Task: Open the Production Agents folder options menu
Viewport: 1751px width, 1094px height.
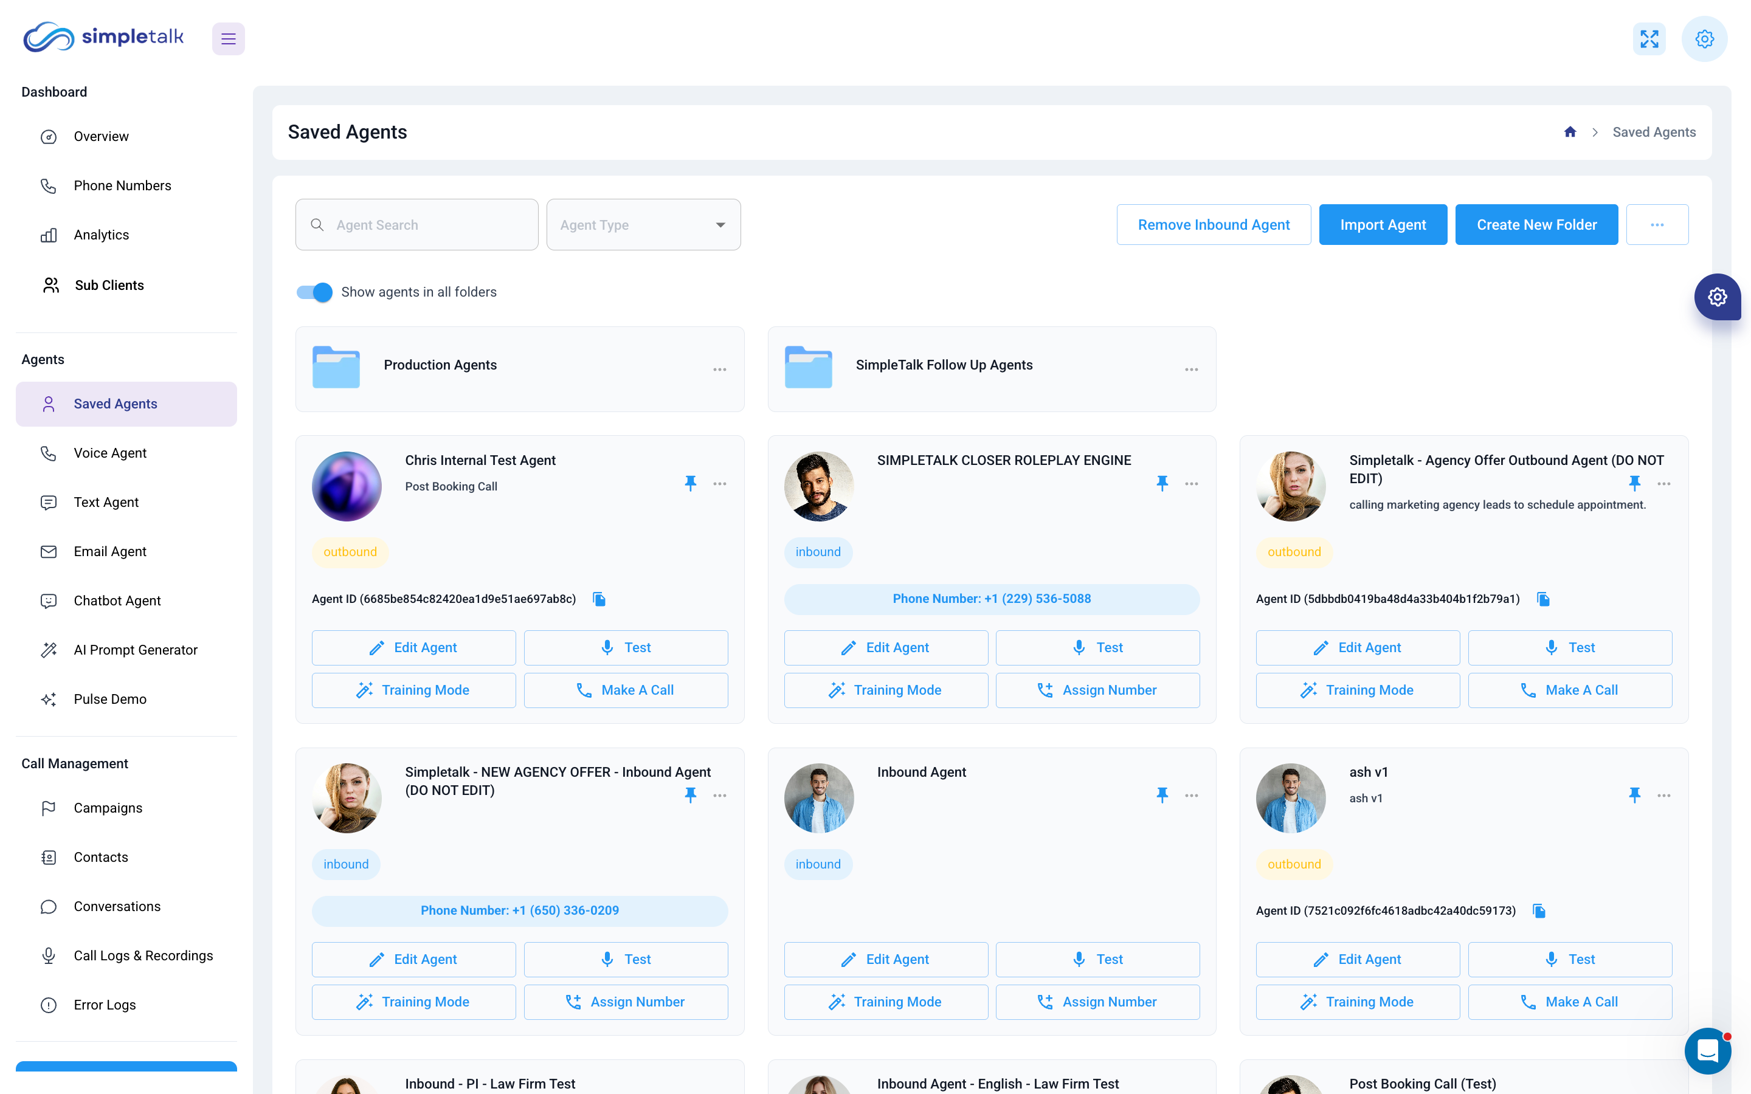Action: coord(720,369)
